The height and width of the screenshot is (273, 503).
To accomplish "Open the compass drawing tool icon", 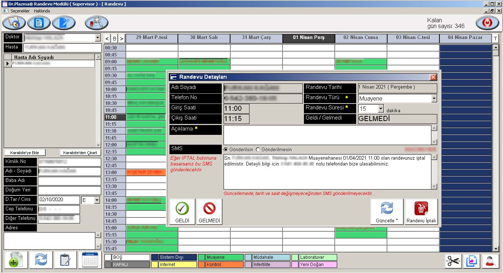I will click(x=96, y=23).
